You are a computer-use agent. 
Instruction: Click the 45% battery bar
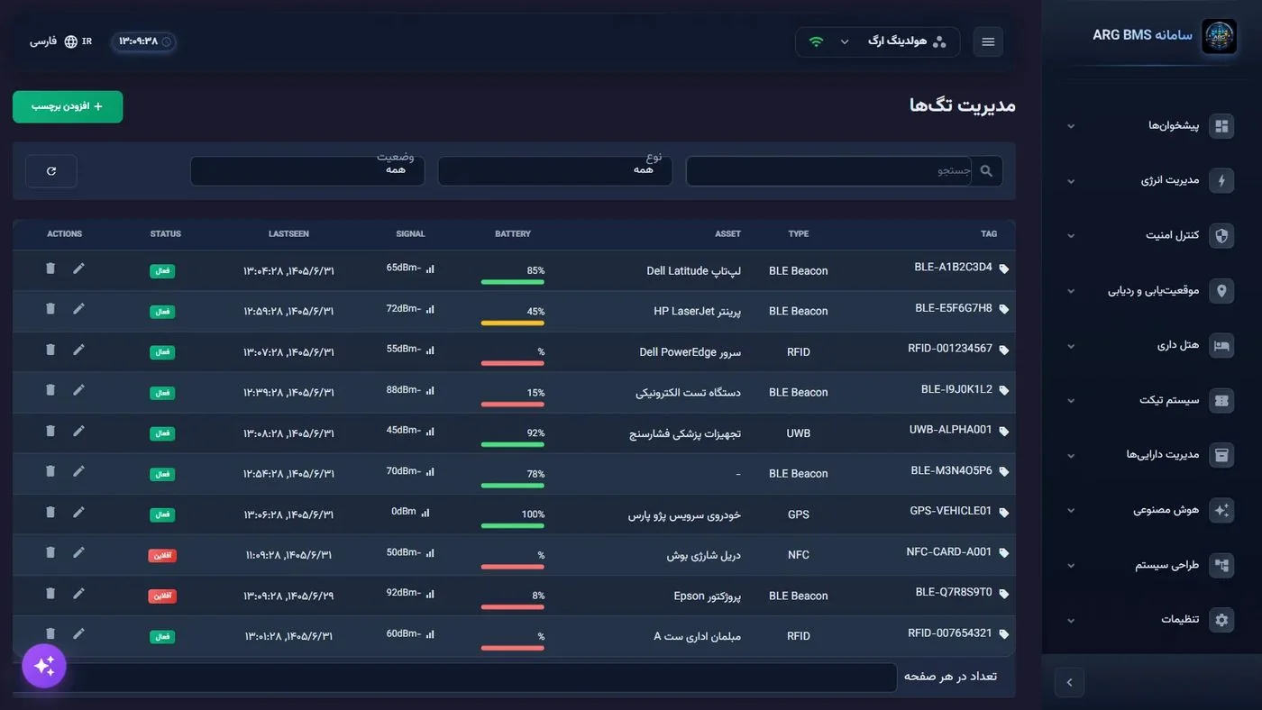pos(512,323)
